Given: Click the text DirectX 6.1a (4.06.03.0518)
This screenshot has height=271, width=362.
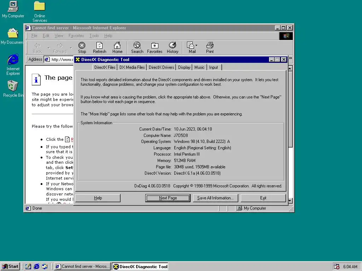Looking at the screenshot, I should click(197, 173).
